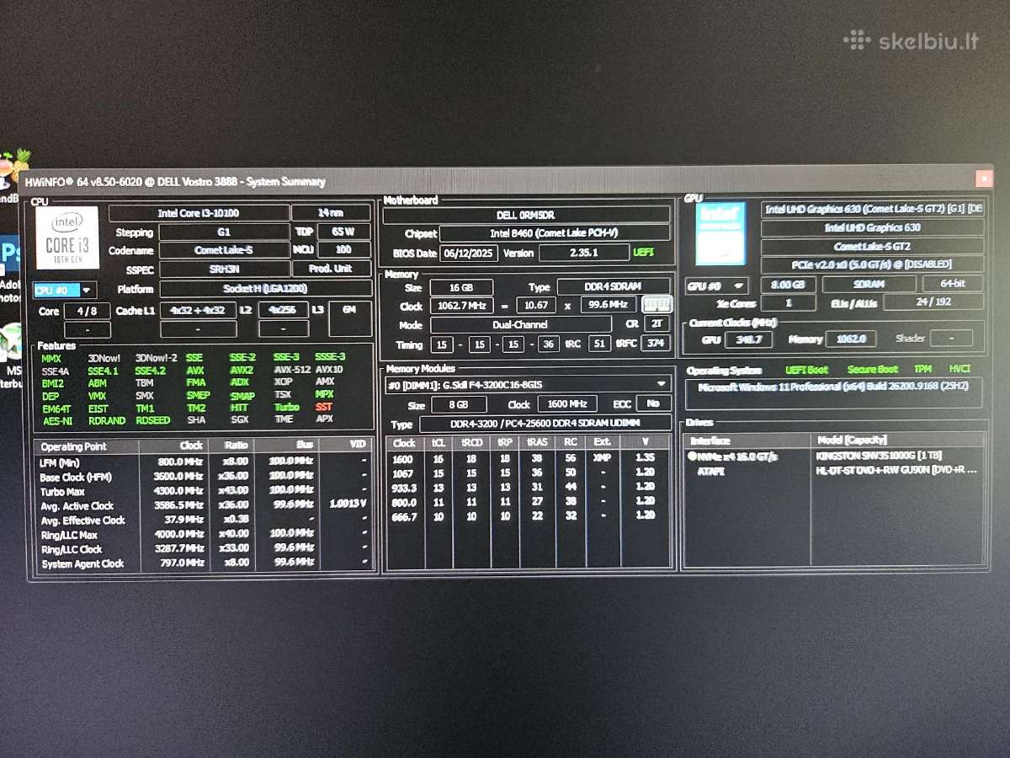
Task: Click the Intel graphics logo in GPU panel
Action: tap(720, 233)
